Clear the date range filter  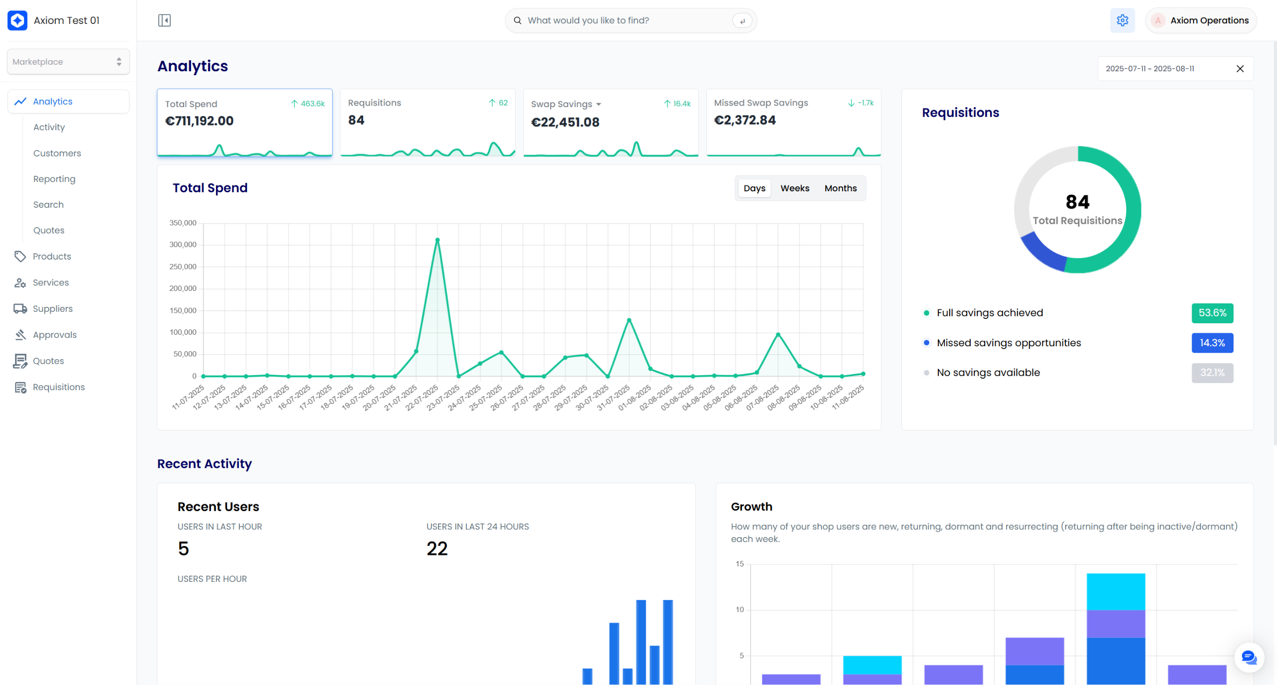click(1240, 69)
